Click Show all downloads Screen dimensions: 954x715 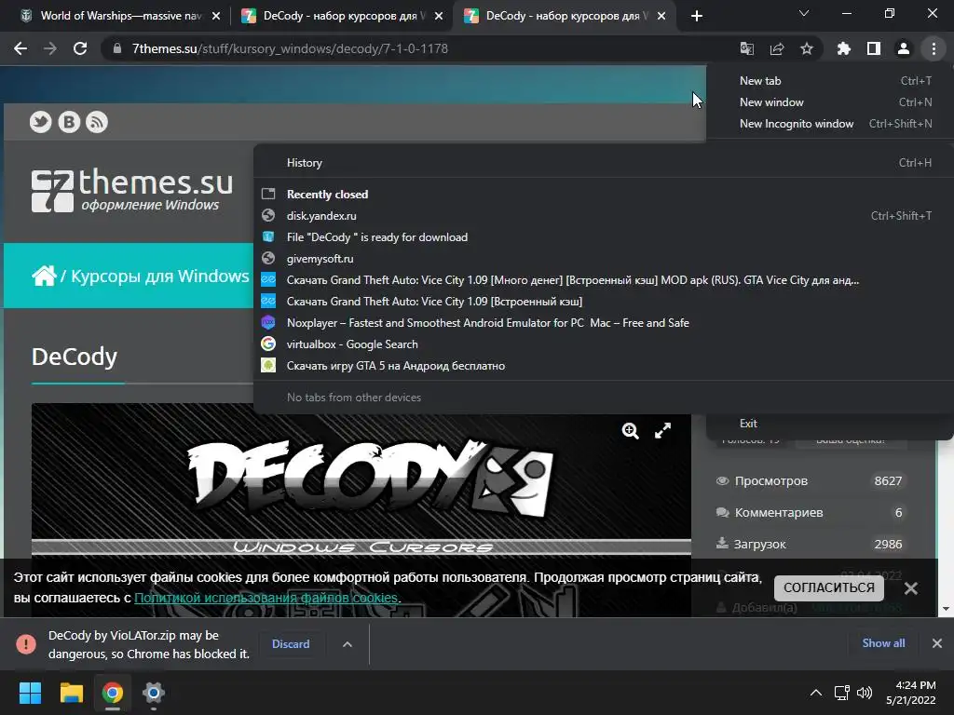tap(883, 643)
